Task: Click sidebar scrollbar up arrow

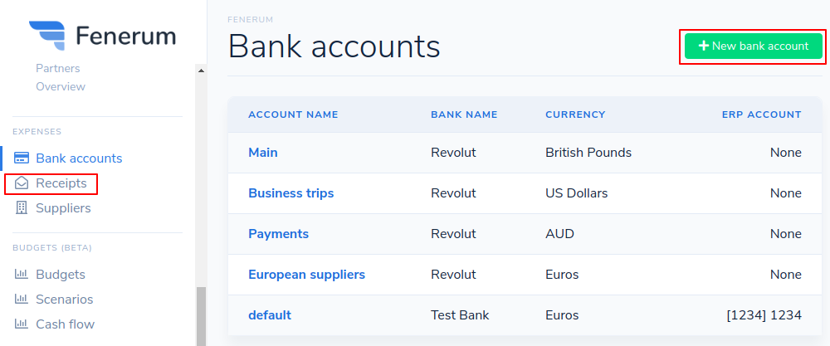Action: coord(200,71)
